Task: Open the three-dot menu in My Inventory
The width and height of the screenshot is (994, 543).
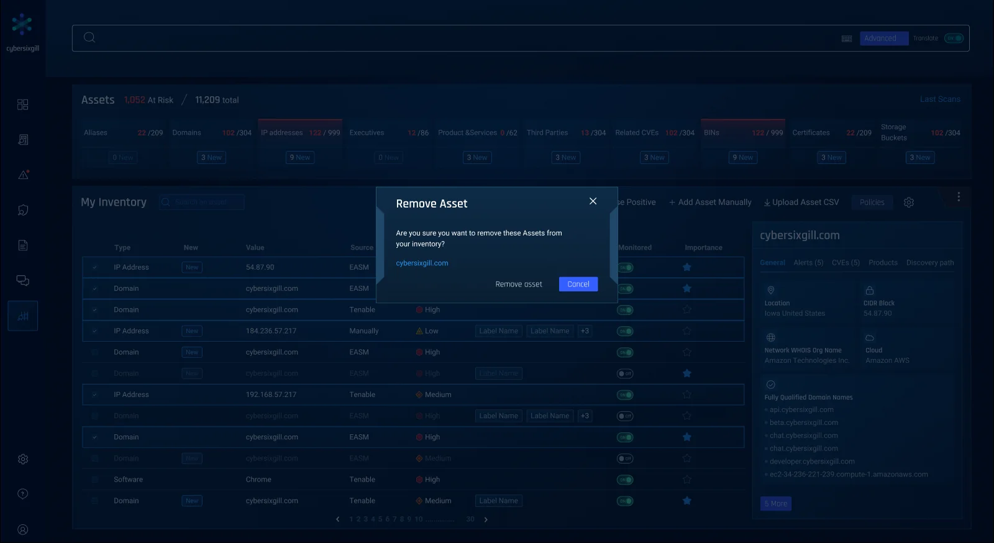Action: [959, 197]
